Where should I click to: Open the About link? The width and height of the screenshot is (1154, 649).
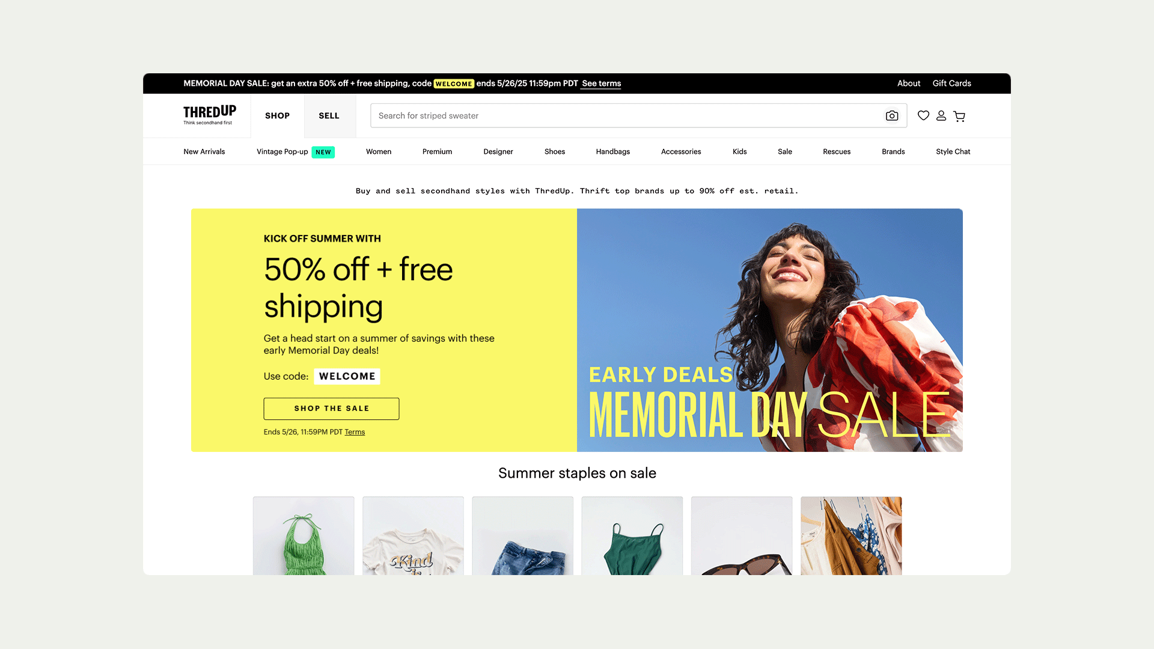point(909,84)
